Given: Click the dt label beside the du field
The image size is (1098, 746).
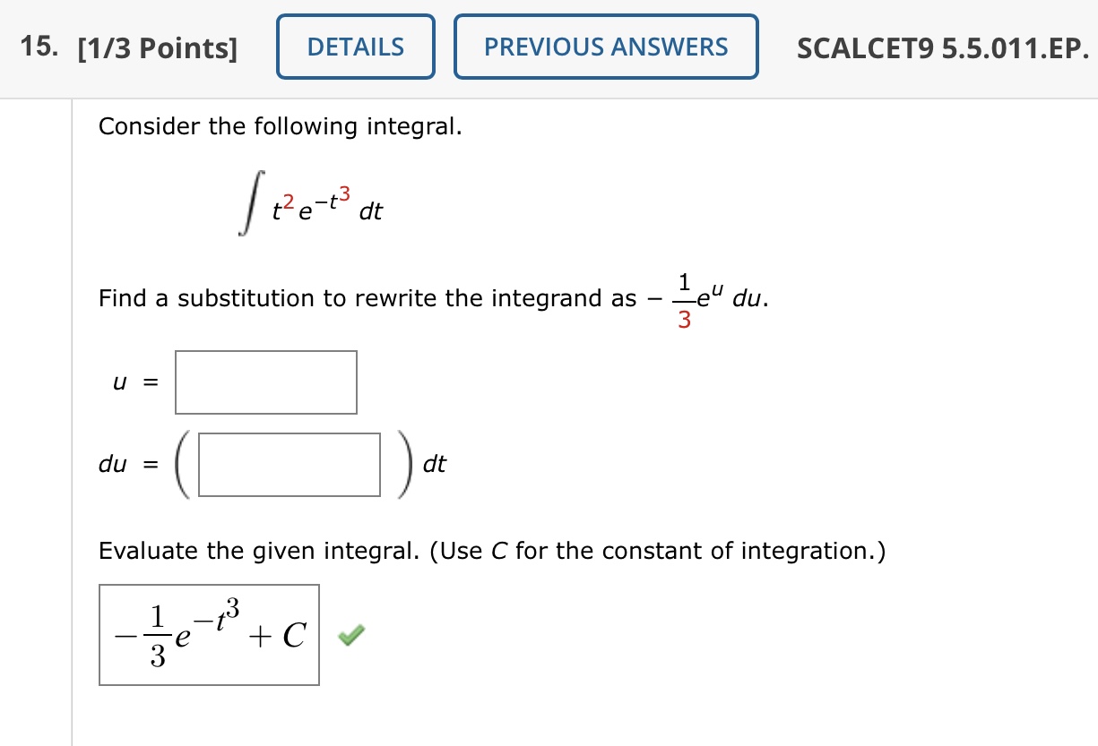Looking at the screenshot, I should (x=434, y=464).
